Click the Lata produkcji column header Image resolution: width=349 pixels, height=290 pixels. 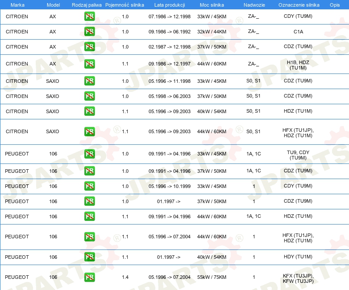tap(170, 5)
